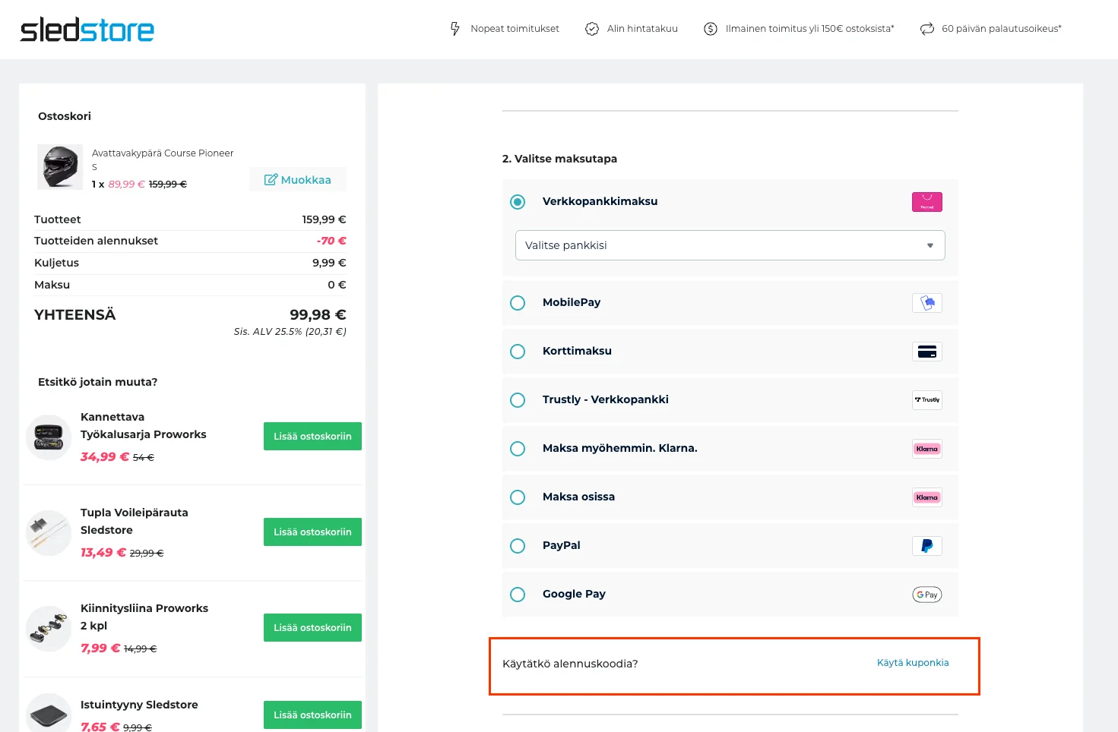The height and width of the screenshot is (732, 1118).
Task: Click the Korttimaksu credit card icon
Action: [927, 352]
